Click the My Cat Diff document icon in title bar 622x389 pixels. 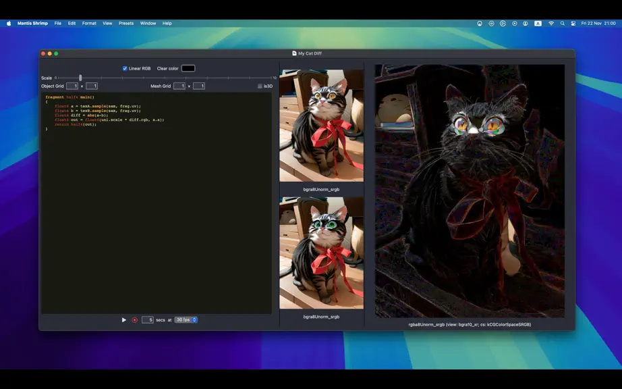(294, 53)
